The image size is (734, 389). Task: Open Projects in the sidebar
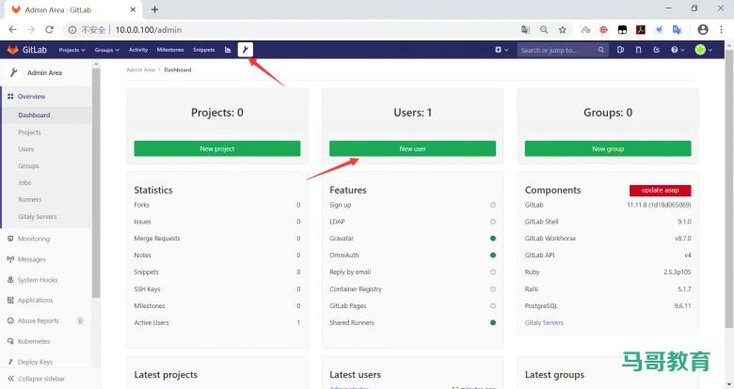click(29, 132)
